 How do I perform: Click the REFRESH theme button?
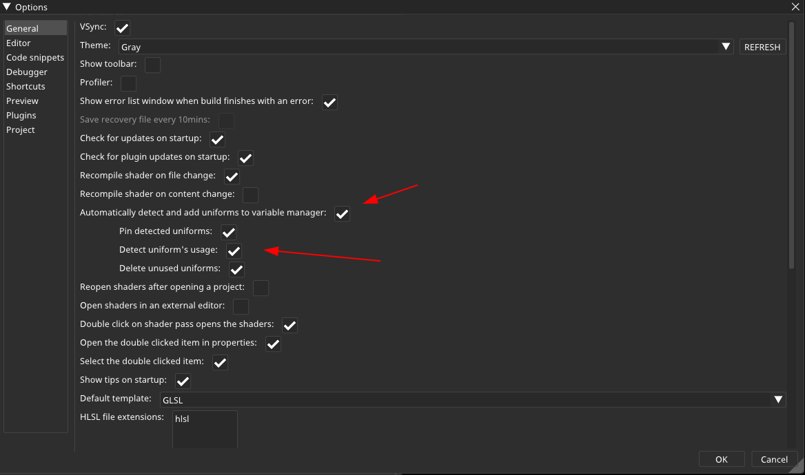[762, 47]
